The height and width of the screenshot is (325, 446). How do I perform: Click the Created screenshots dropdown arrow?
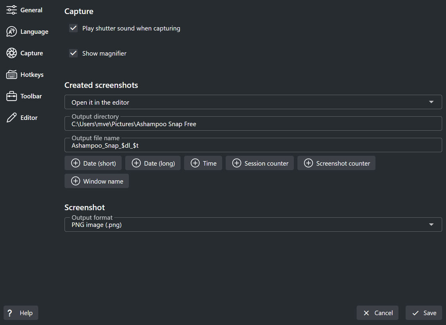tap(431, 102)
